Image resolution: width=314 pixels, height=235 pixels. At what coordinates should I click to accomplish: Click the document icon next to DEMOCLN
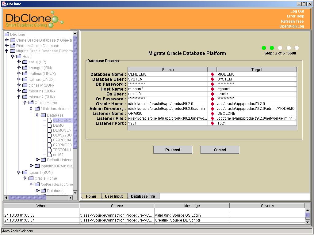(x=49, y=130)
